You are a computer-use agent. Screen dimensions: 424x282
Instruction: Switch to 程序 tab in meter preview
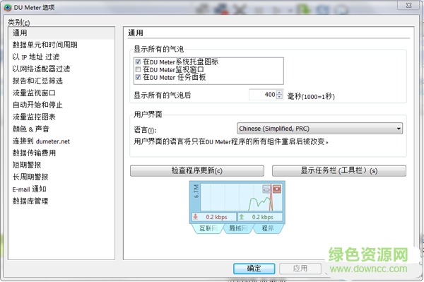(x=268, y=228)
